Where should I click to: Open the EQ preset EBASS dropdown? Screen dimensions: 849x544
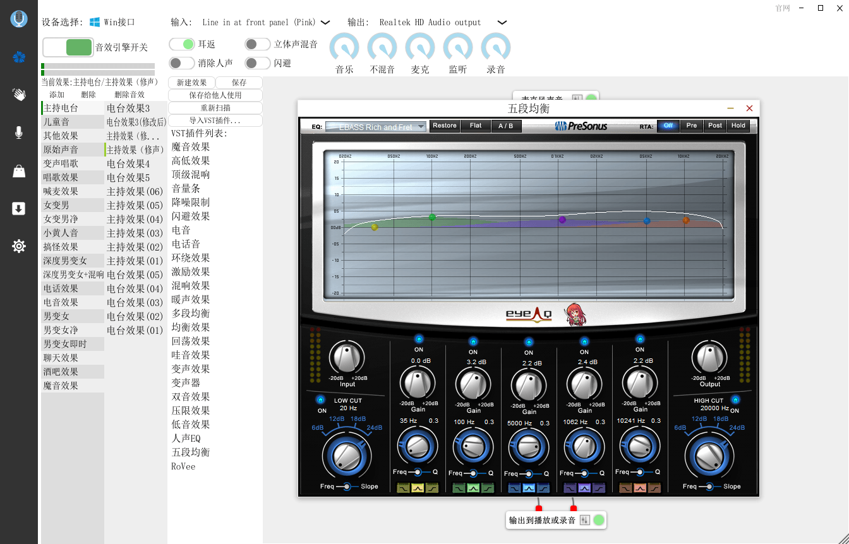376,126
